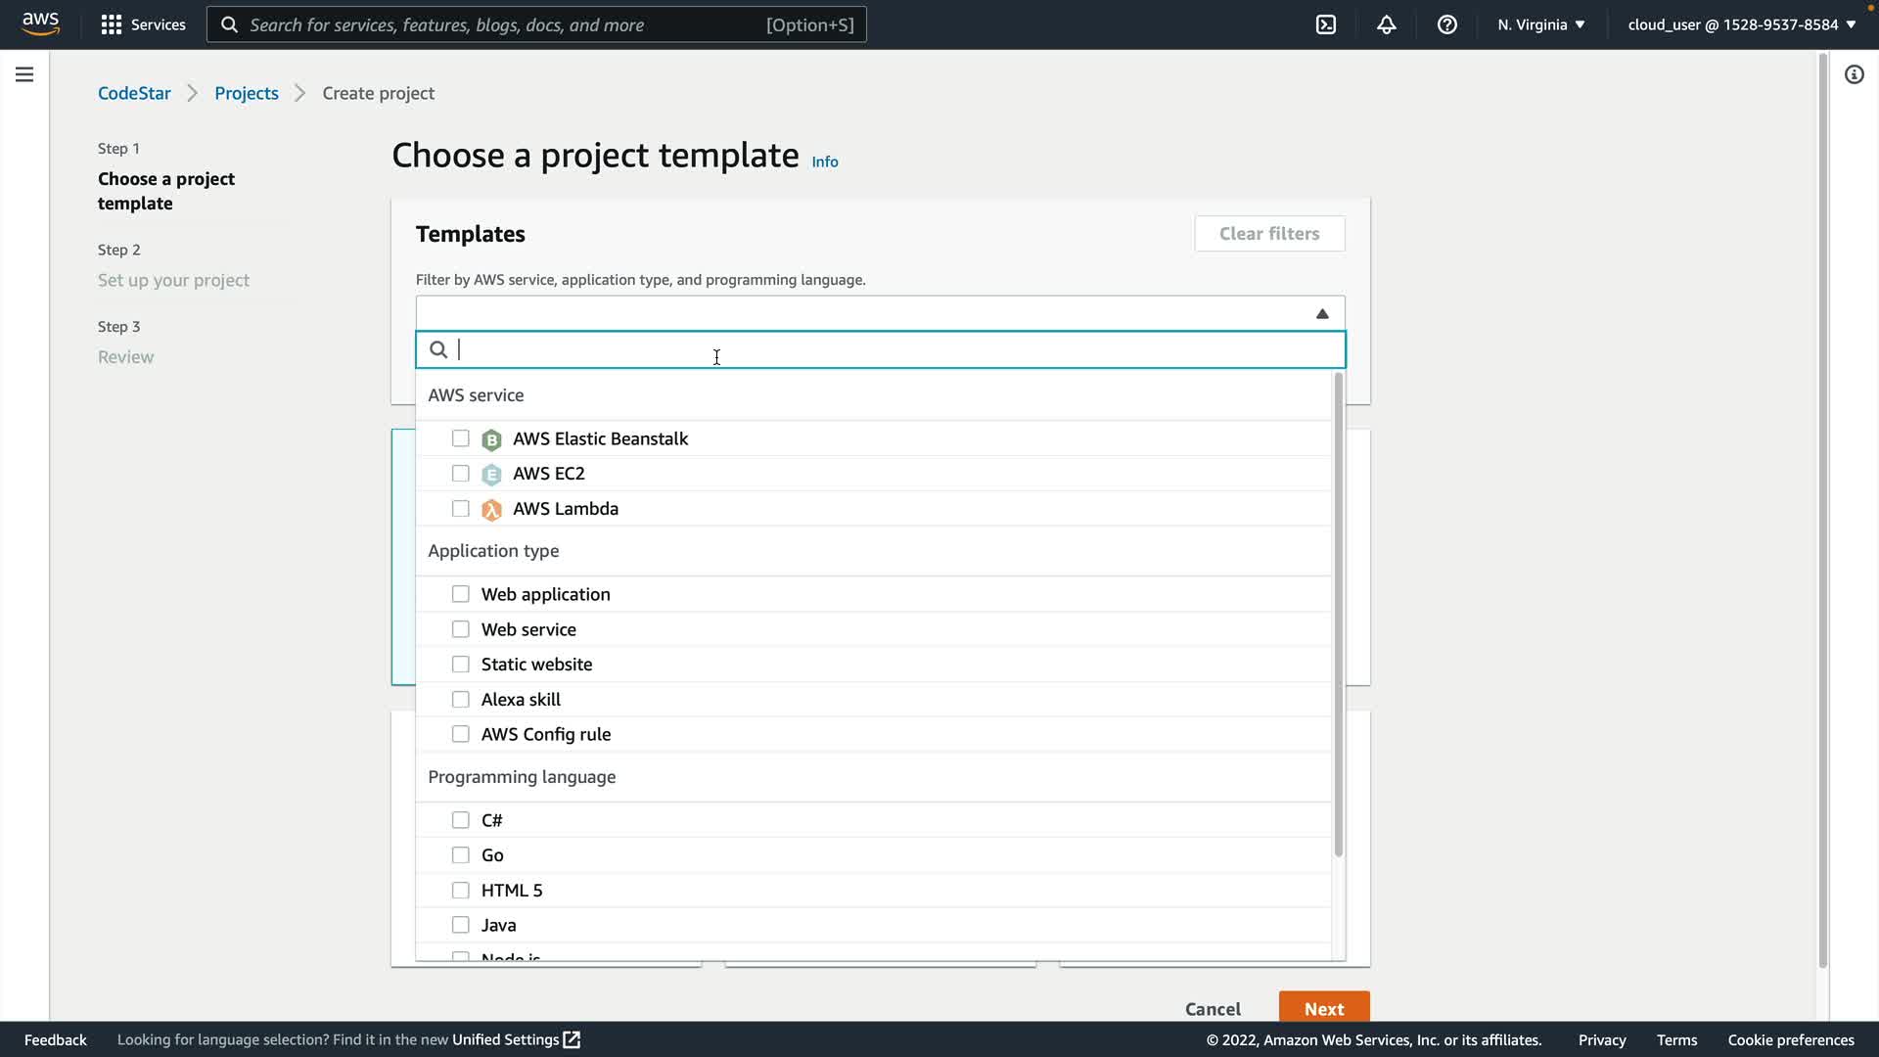Click the AWS logo home icon
This screenshot has height=1057, width=1879.
(40, 23)
